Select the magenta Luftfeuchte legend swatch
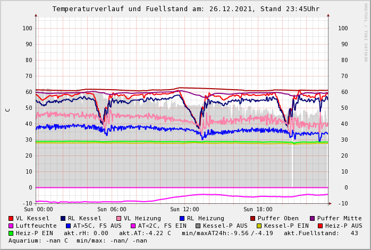 pos(11,226)
